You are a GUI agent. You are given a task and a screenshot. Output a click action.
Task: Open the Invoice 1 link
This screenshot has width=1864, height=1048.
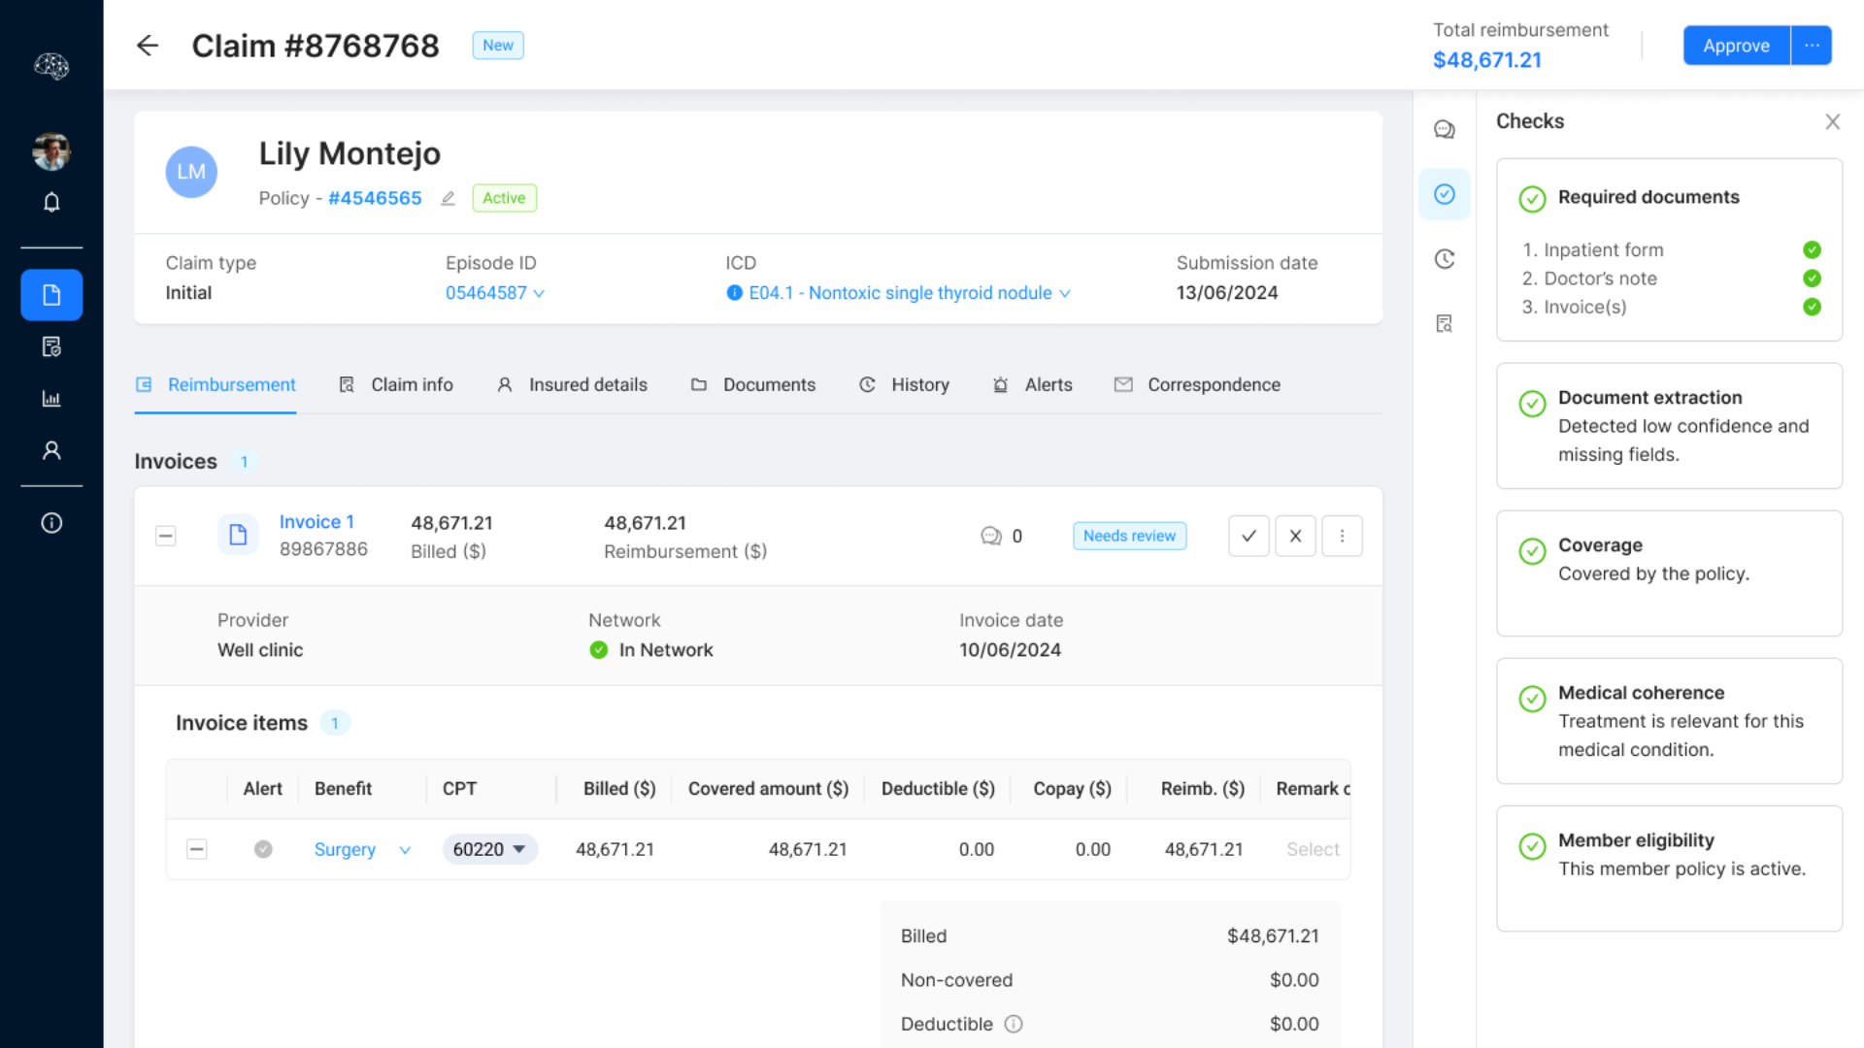316,522
